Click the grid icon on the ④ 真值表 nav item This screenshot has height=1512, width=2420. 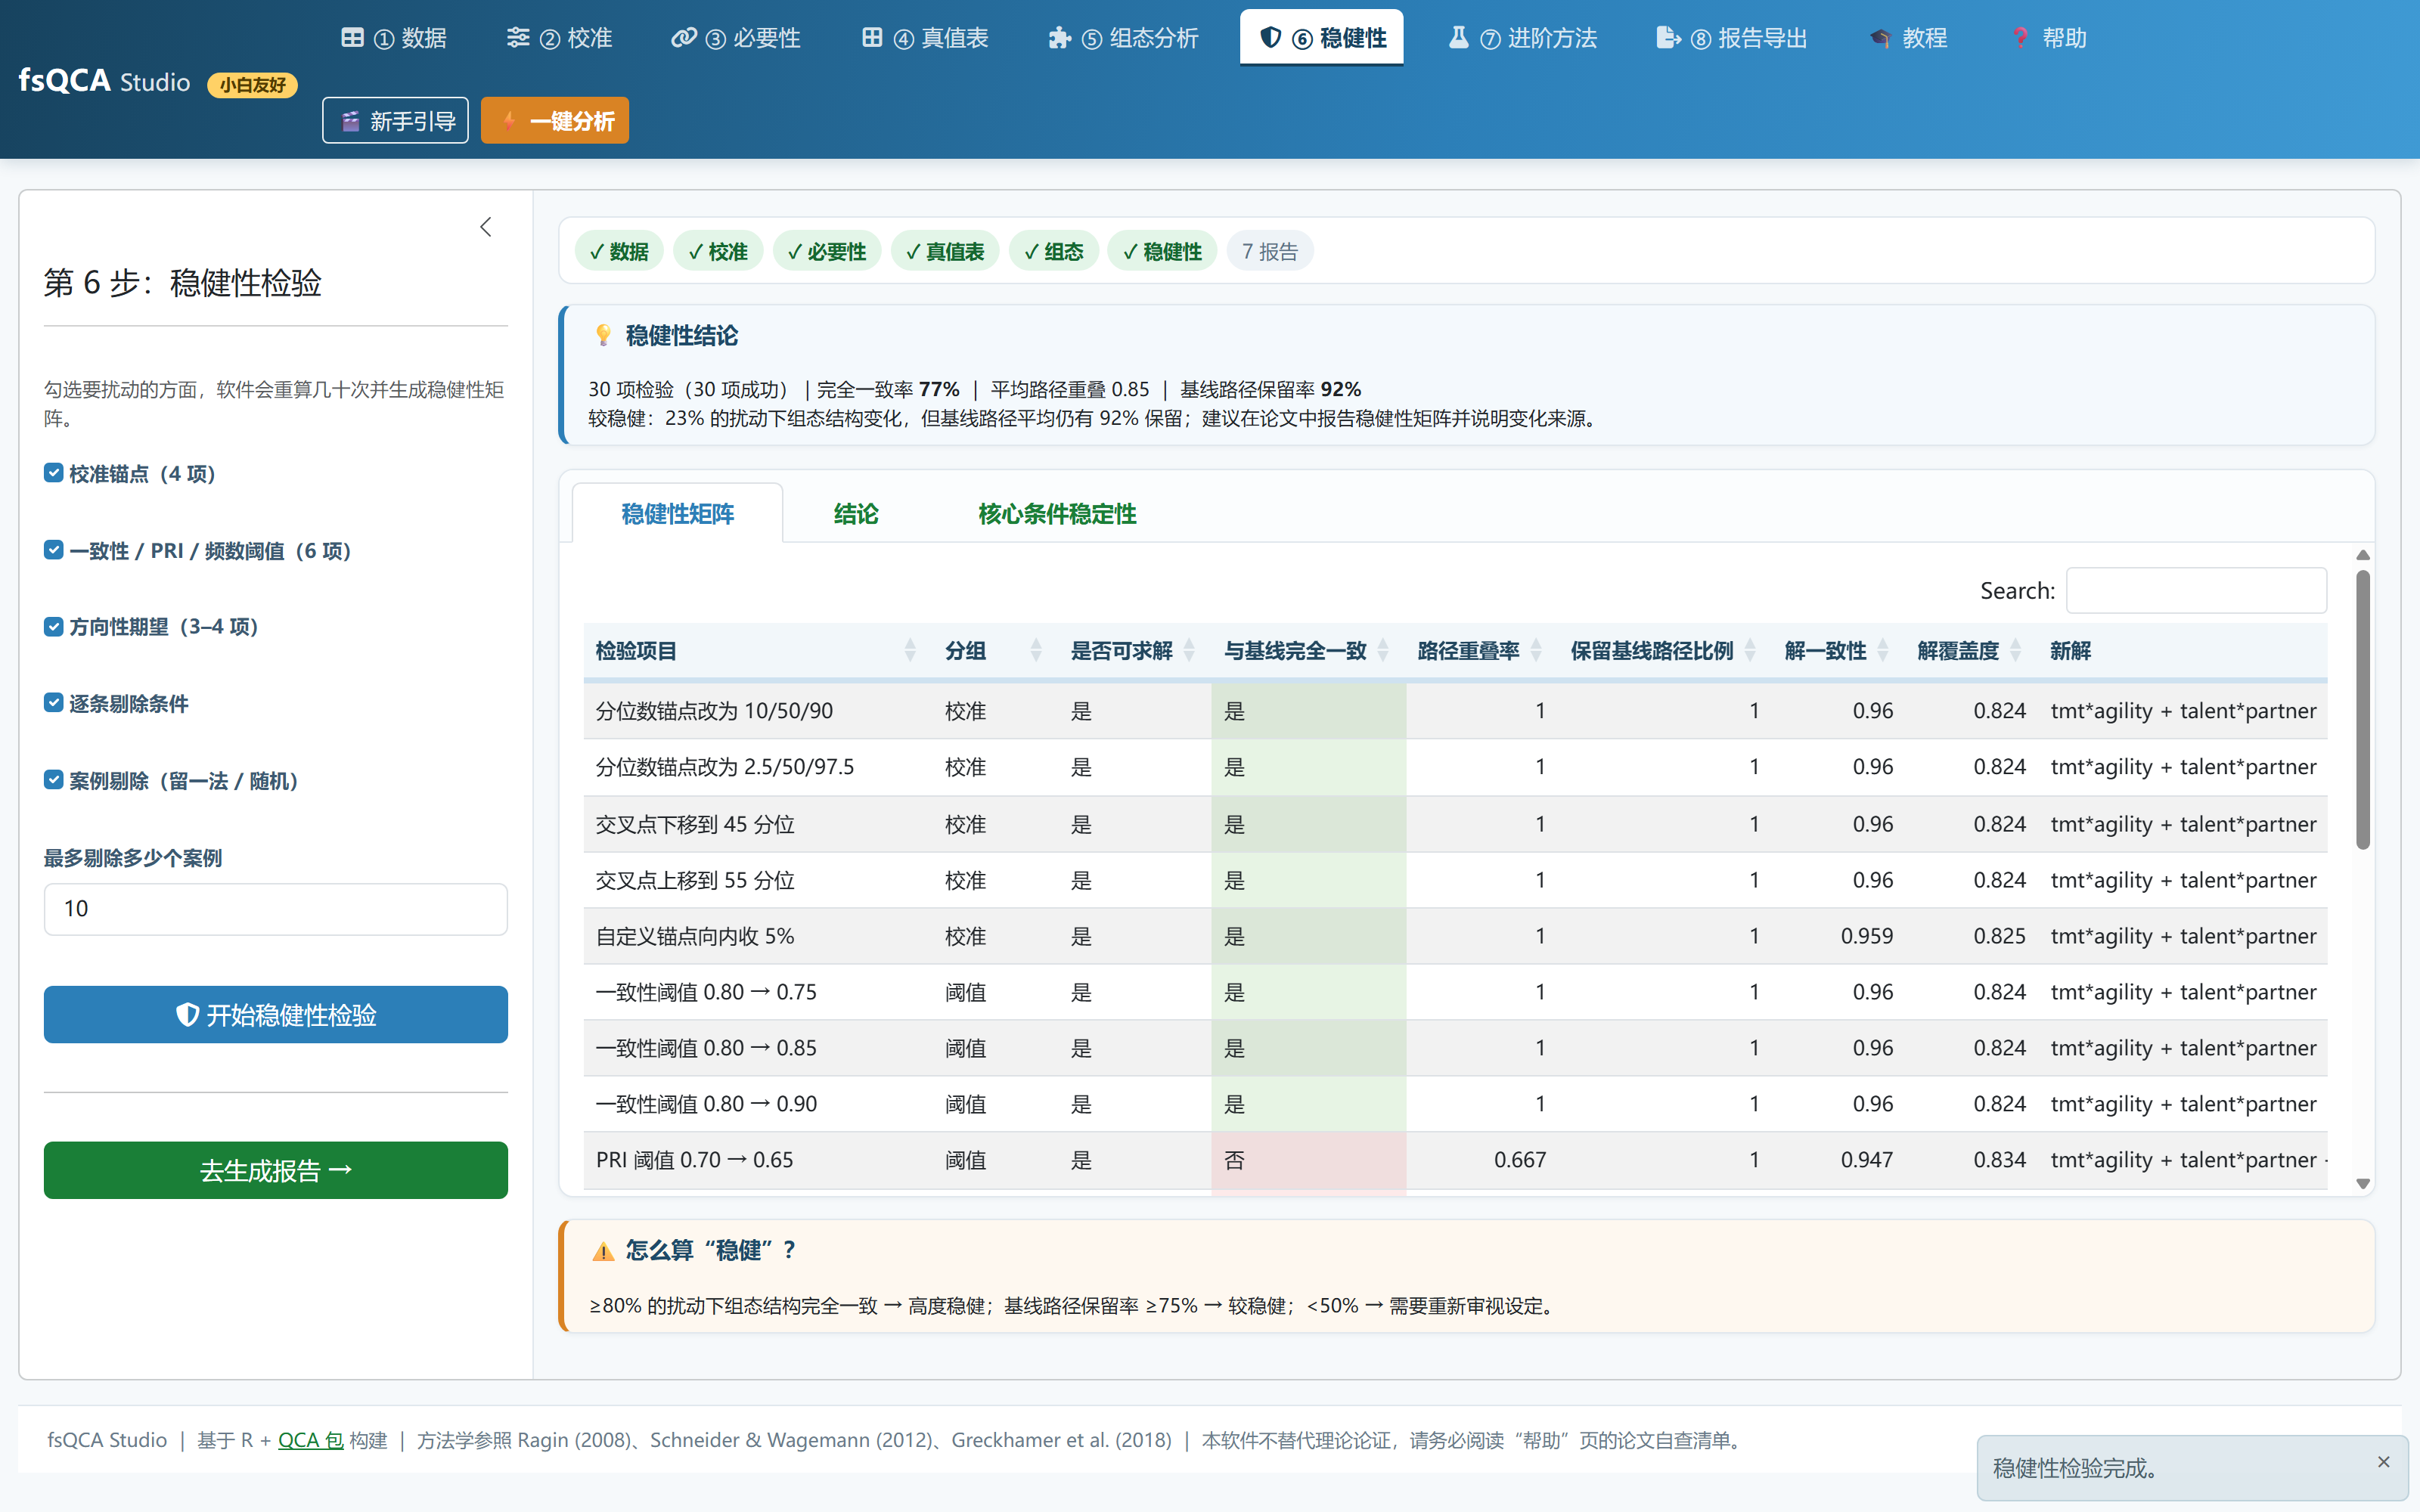[872, 38]
